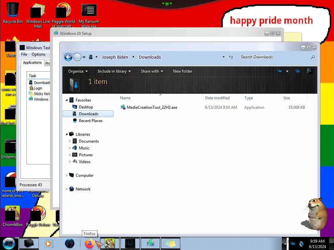Click the Change your view icon
Viewport: 334px width, 250px height.
coord(280,71)
